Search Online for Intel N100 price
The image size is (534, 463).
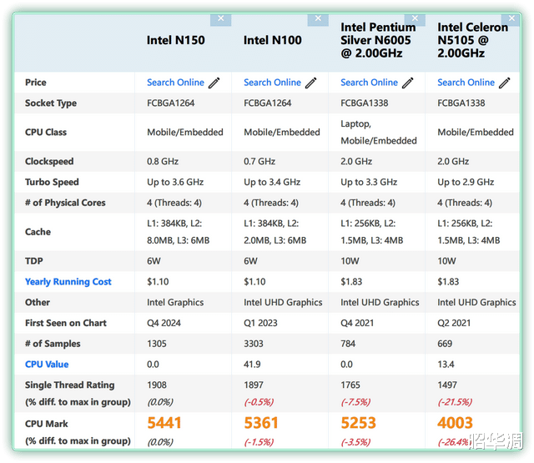click(272, 83)
